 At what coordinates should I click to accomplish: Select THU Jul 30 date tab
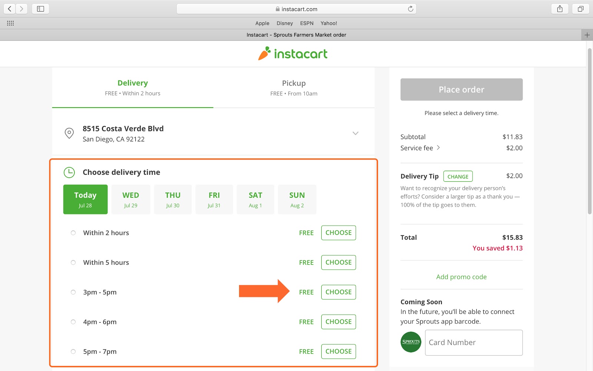click(173, 200)
